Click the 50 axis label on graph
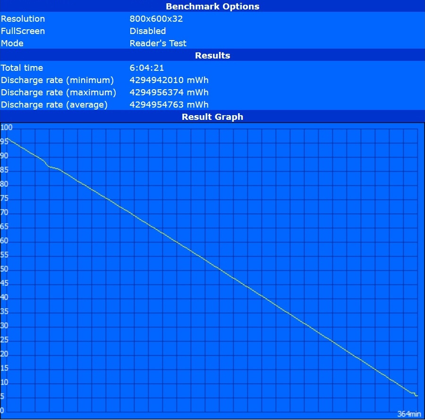Screen dimensions: 425x420 click(4, 269)
